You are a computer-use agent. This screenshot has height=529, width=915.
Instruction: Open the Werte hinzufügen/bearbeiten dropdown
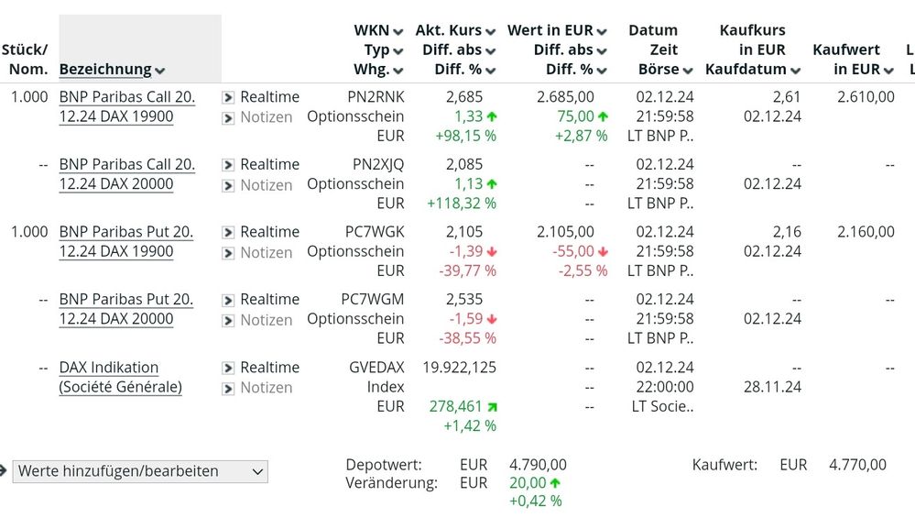140,471
